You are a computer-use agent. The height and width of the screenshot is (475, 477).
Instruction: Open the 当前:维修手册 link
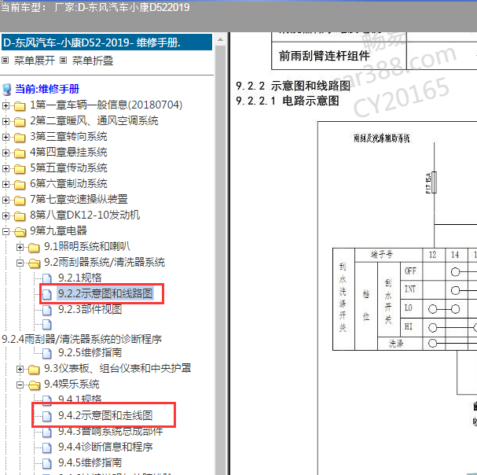tap(47, 89)
